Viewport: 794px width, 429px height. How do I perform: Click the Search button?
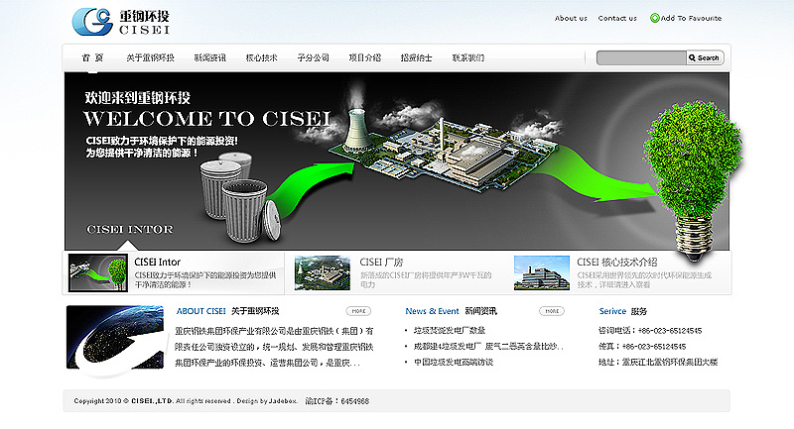(x=705, y=58)
